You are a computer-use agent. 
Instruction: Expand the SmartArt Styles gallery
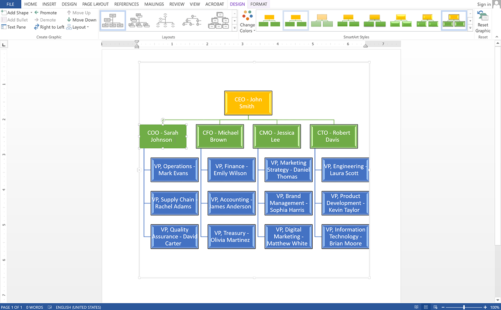click(x=471, y=28)
